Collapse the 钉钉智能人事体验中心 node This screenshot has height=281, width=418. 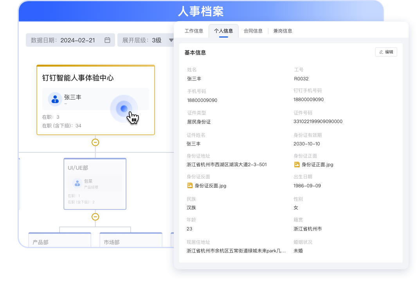click(95, 143)
